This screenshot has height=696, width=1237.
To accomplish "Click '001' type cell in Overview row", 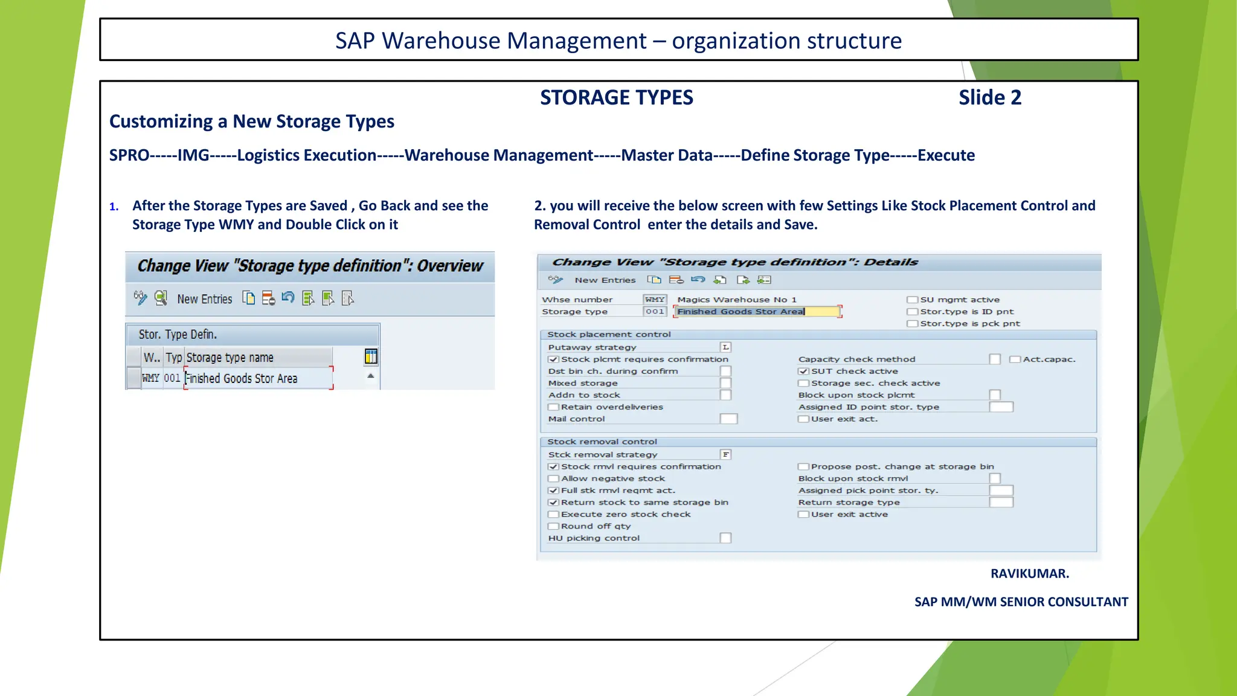I will coord(173,379).
